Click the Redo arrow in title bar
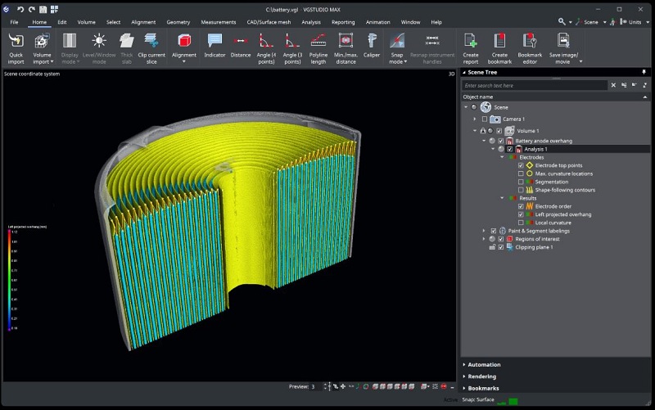 [31, 9]
